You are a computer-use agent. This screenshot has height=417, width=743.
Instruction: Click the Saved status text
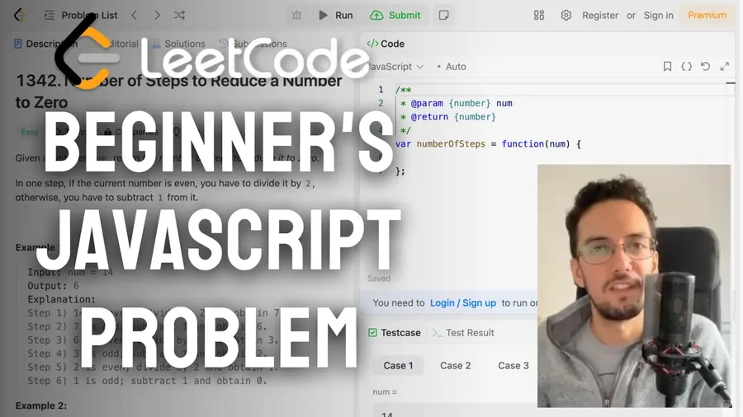click(x=379, y=279)
